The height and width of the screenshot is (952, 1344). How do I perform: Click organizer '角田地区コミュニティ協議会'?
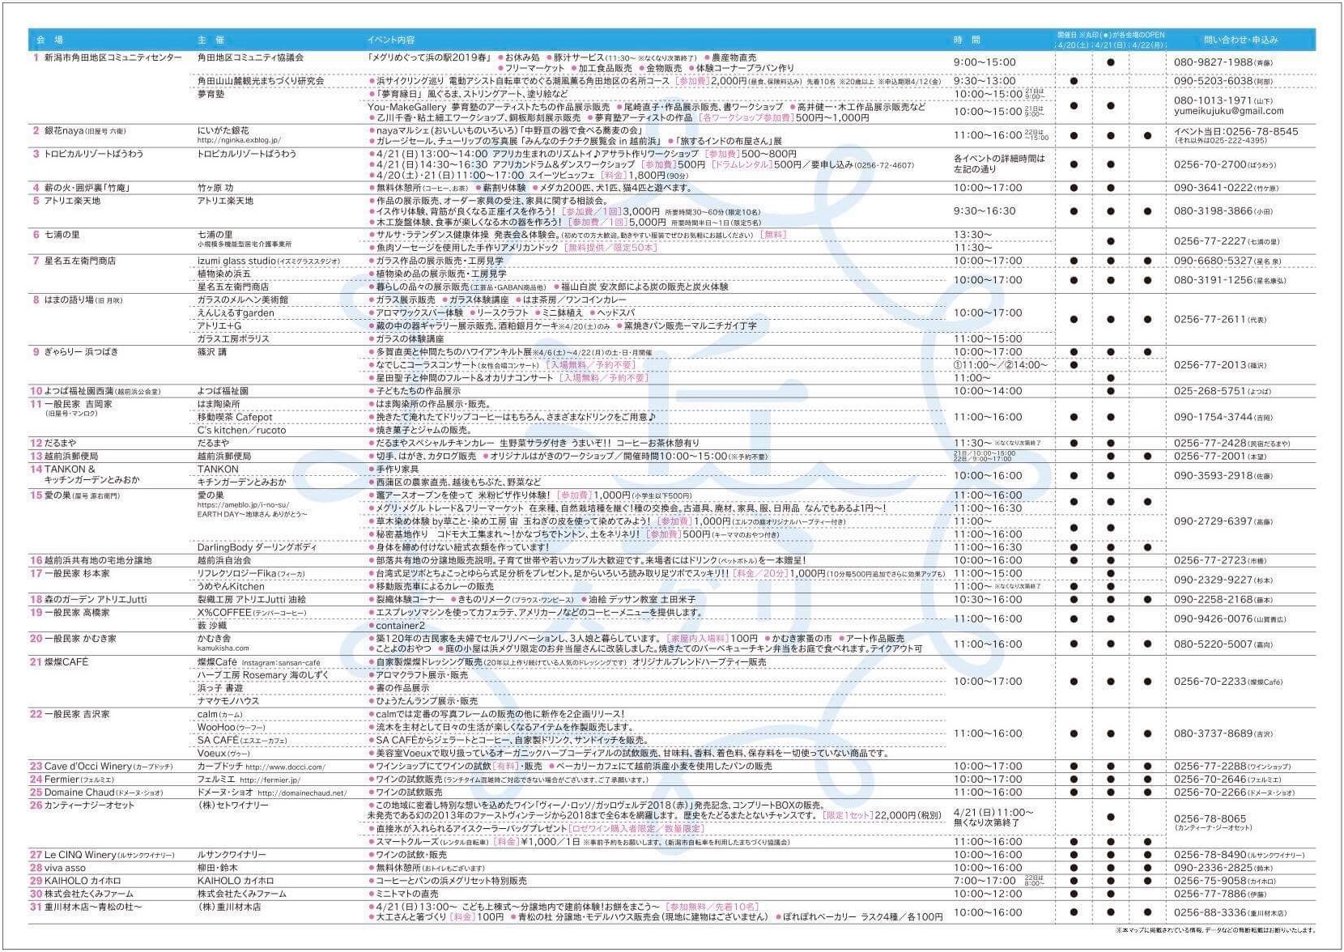pos(251,57)
